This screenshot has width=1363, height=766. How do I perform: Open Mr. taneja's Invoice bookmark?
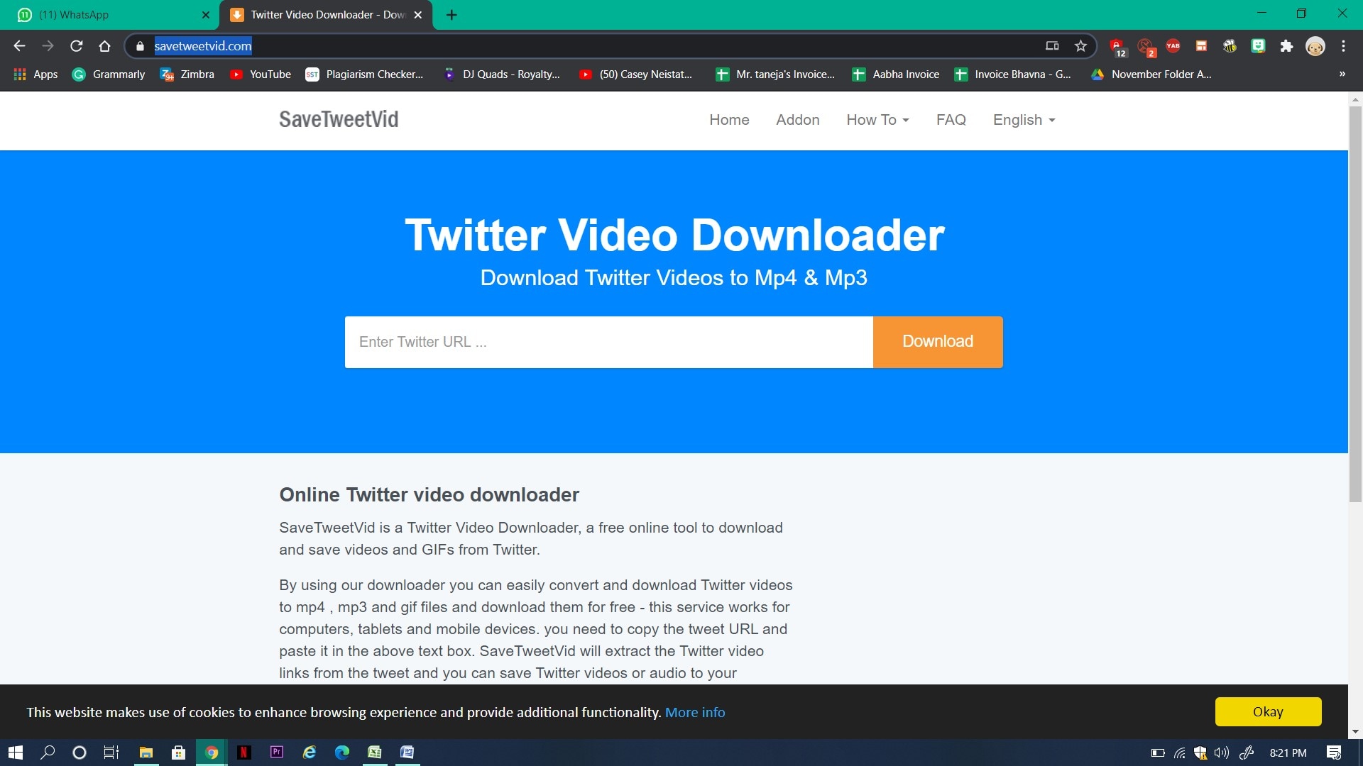(x=775, y=74)
